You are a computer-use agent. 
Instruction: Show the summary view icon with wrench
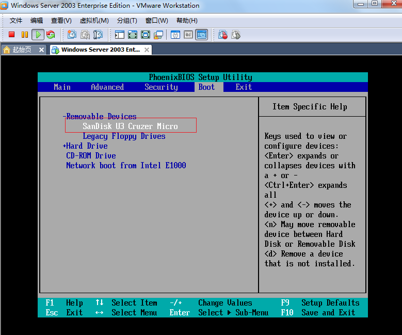point(175,35)
